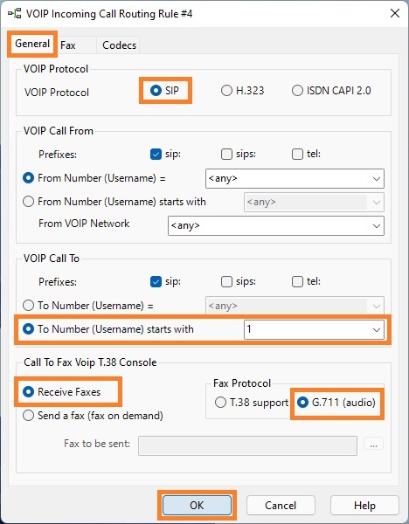Click the Cancel button

pyautogui.click(x=281, y=506)
